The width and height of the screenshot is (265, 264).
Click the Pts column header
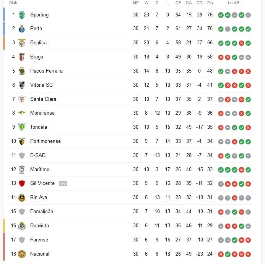210,3
